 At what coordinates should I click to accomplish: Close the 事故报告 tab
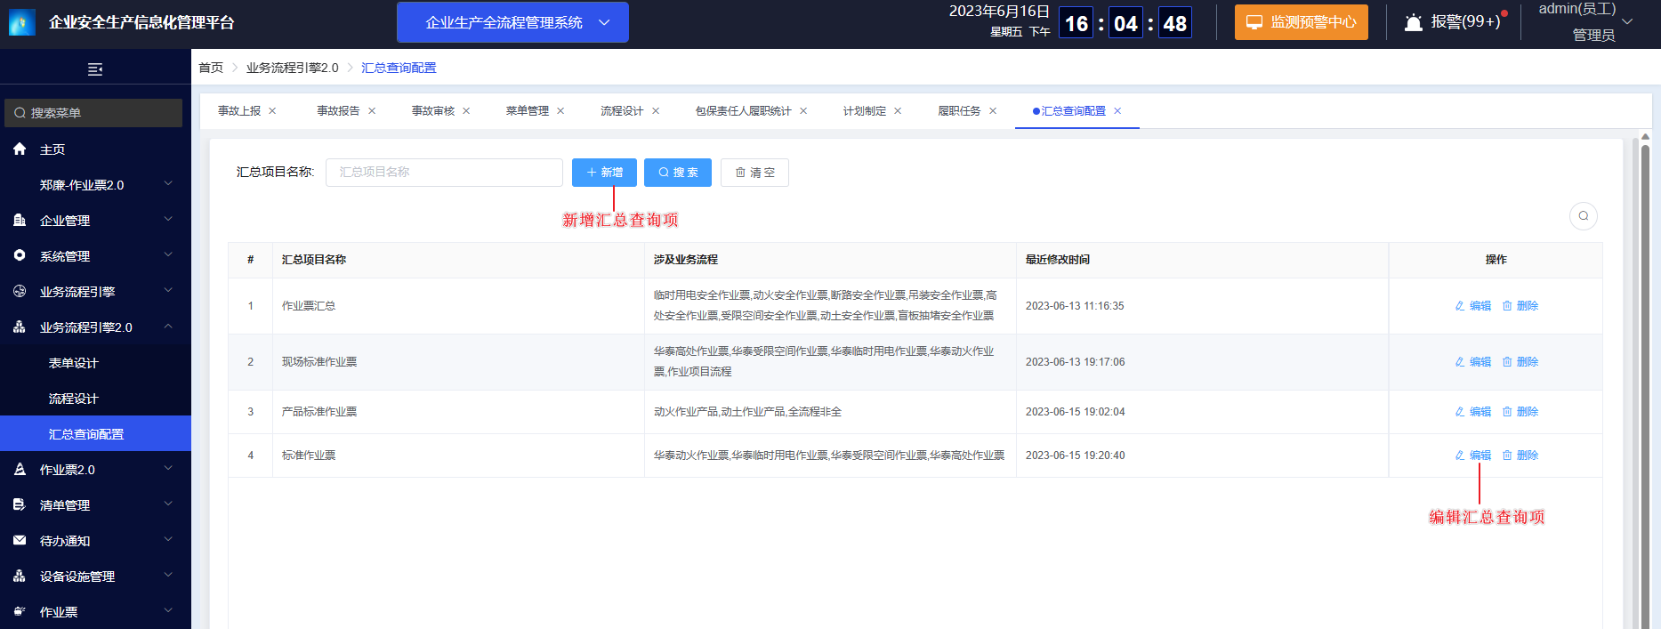(x=372, y=111)
